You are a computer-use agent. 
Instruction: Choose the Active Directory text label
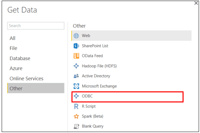coord(96,76)
